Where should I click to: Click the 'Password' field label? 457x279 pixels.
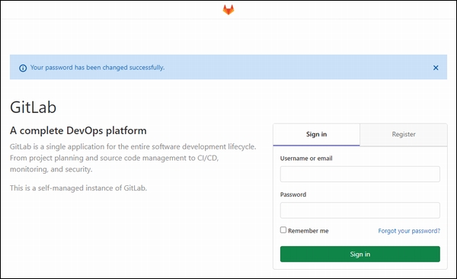pyautogui.click(x=293, y=194)
